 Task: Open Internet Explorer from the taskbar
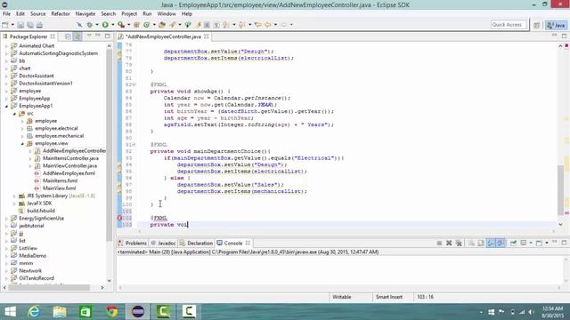[34, 311]
